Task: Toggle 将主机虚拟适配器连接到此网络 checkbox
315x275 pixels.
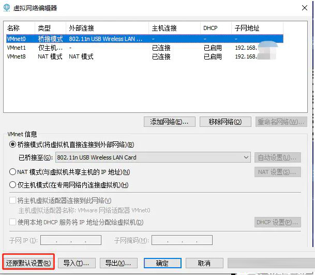Action: coord(12,200)
